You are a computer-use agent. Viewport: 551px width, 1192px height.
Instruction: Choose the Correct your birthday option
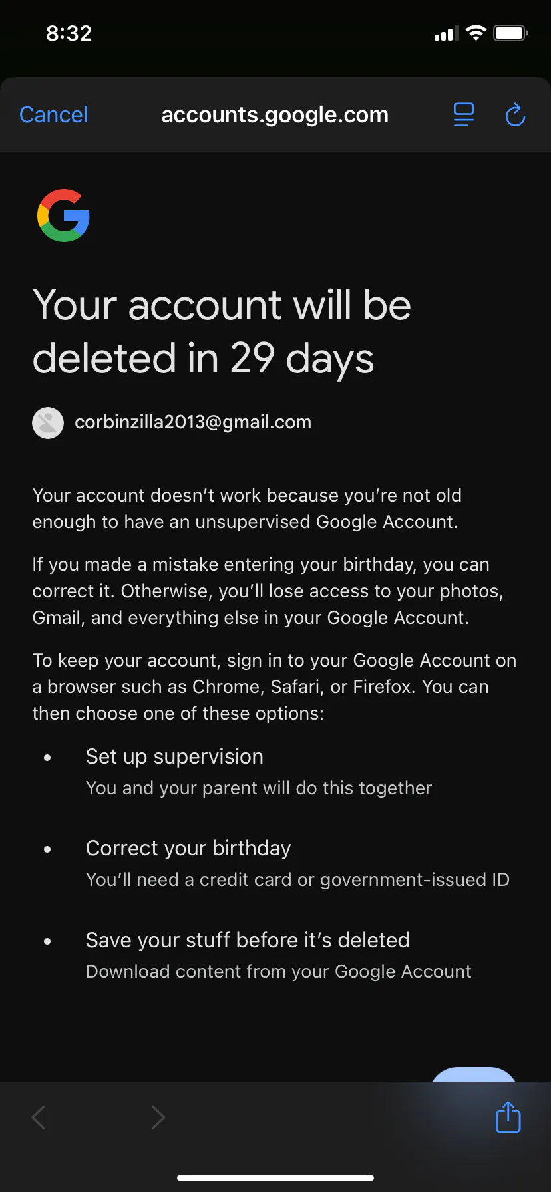[188, 849]
